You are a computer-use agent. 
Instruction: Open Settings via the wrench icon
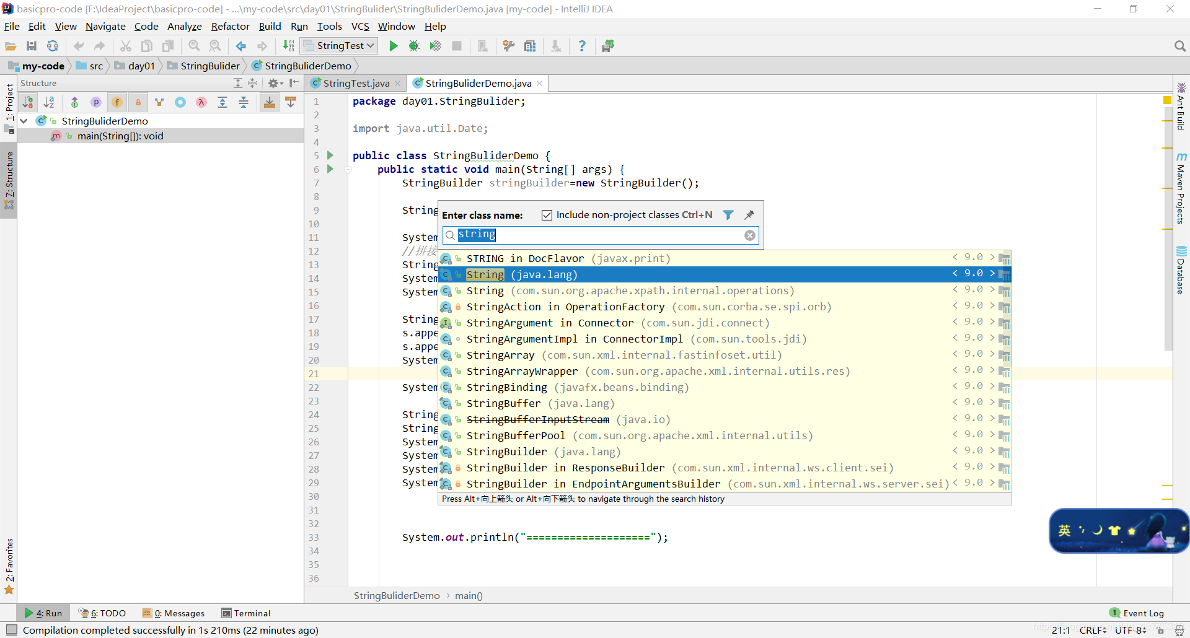509,46
